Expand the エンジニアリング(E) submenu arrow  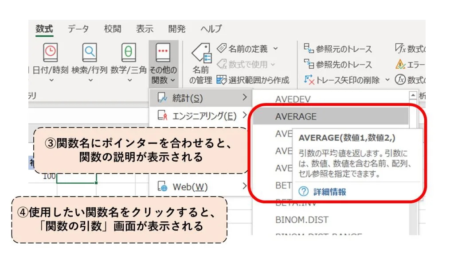tap(245, 115)
